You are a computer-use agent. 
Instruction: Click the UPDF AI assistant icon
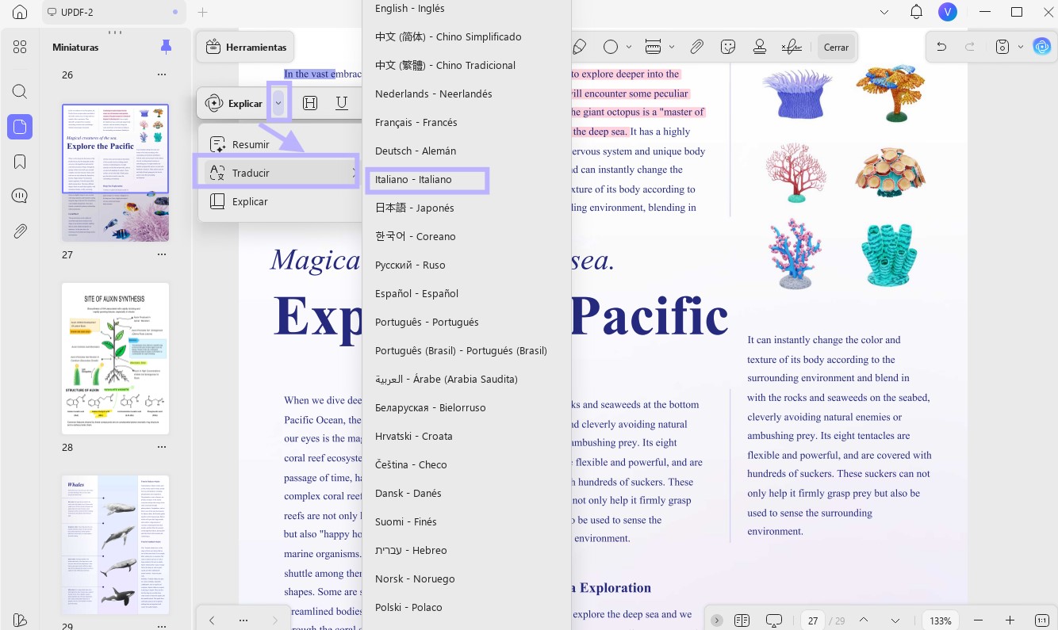pos(1042,47)
